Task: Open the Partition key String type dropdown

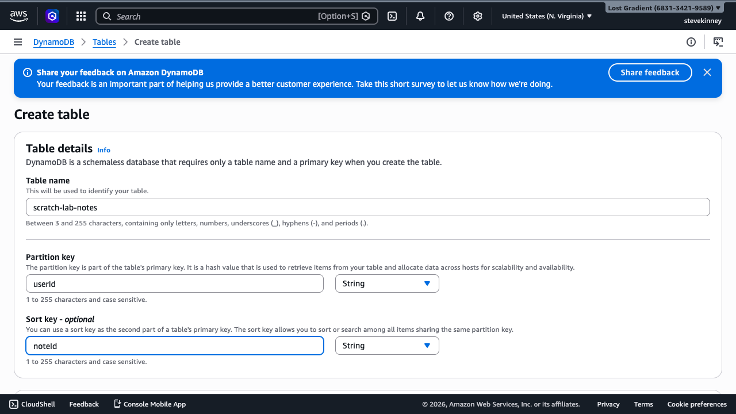Action: click(x=387, y=283)
